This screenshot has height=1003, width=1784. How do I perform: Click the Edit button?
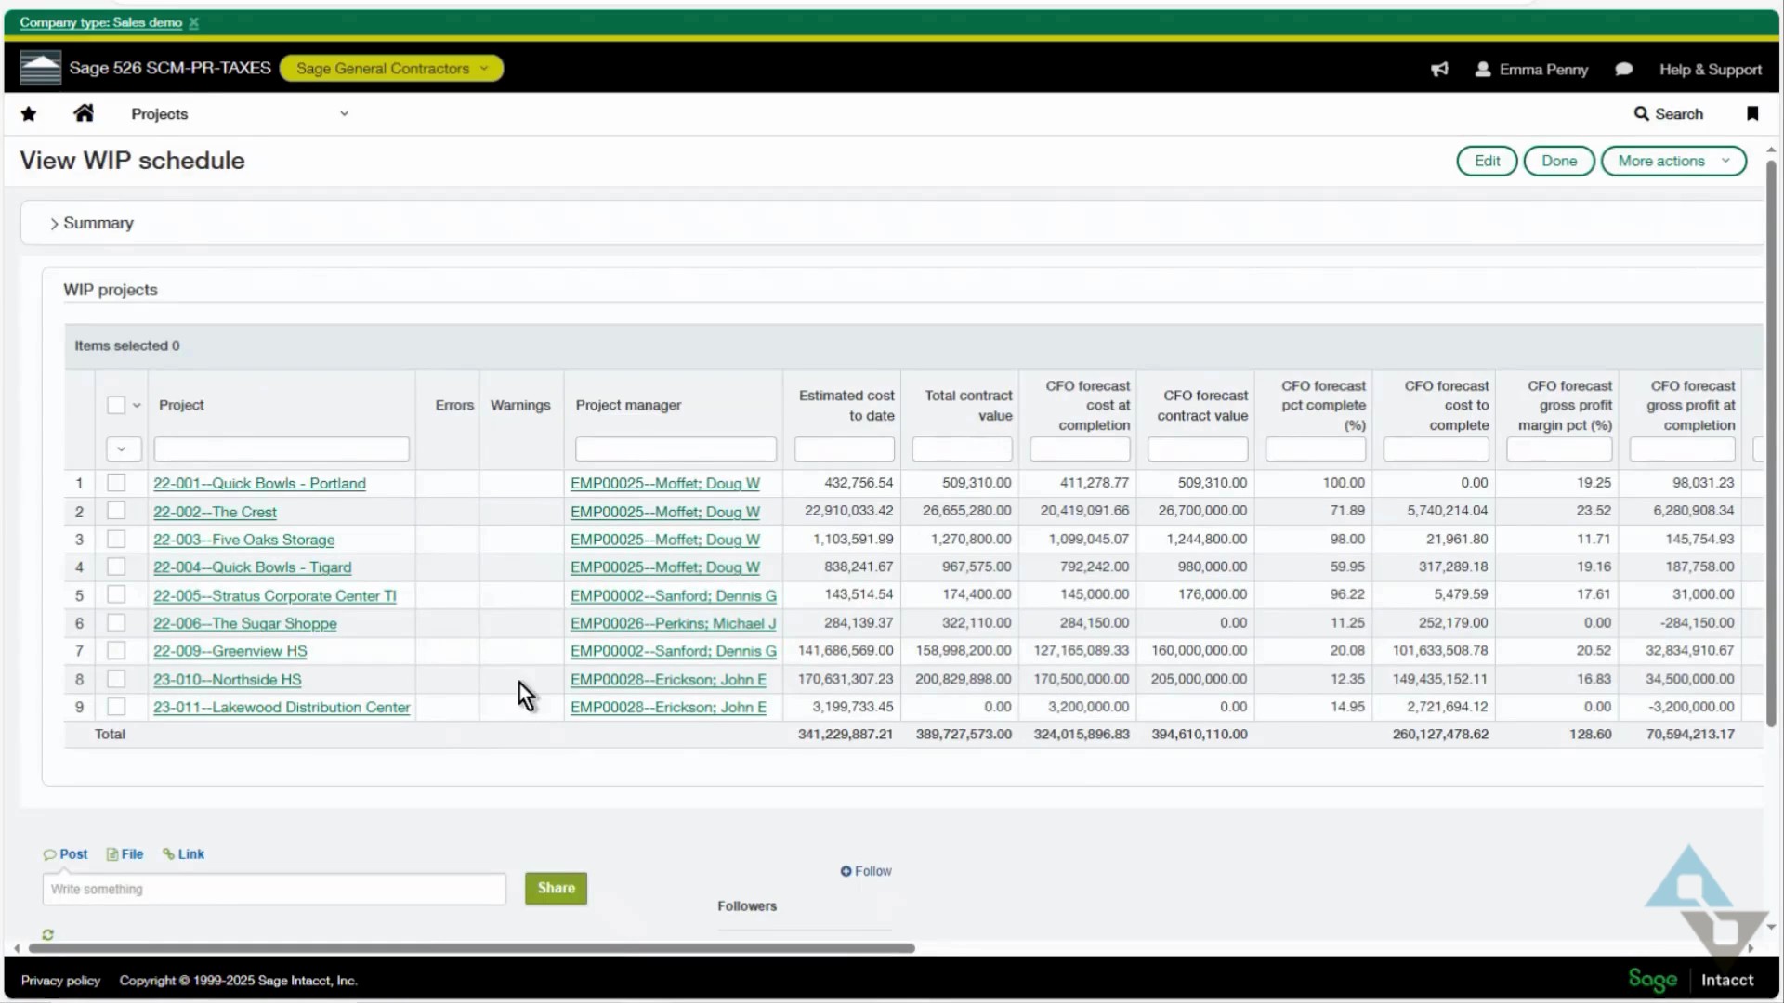click(1487, 161)
